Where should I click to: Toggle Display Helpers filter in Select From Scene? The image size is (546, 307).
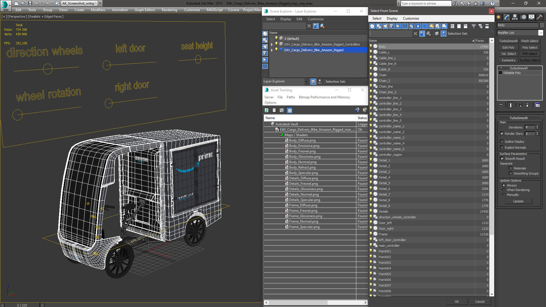click(398, 26)
